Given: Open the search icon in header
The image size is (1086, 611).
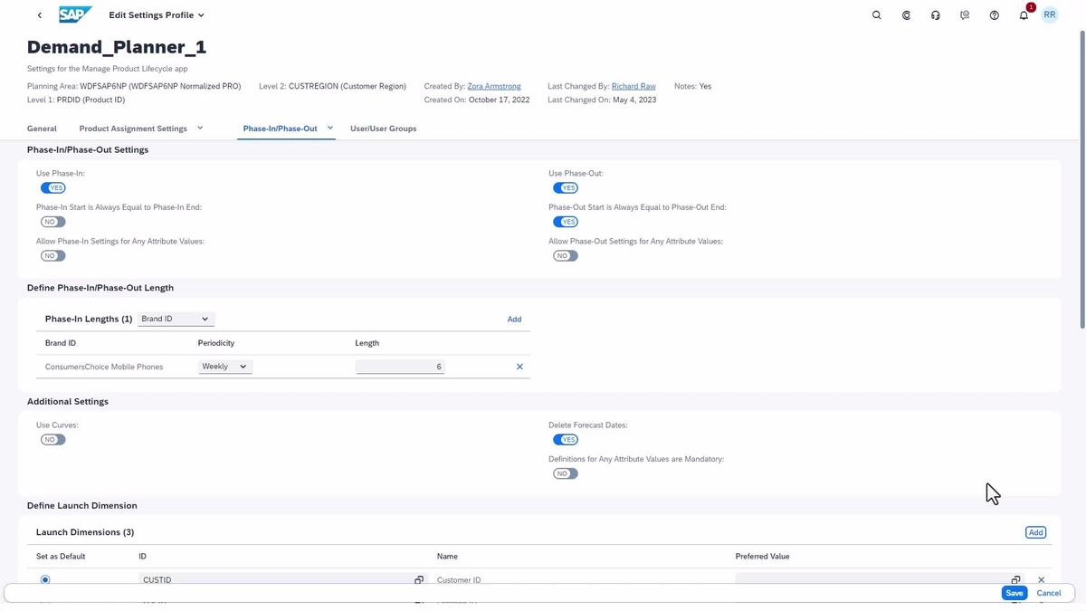Looking at the screenshot, I should 876,15.
